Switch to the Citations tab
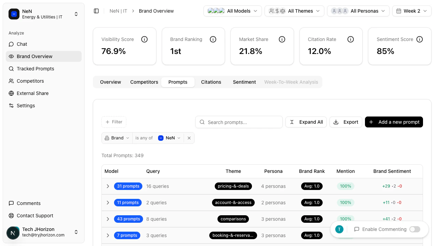The height and width of the screenshot is (246, 437). pyautogui.click(x=211, y=82)
